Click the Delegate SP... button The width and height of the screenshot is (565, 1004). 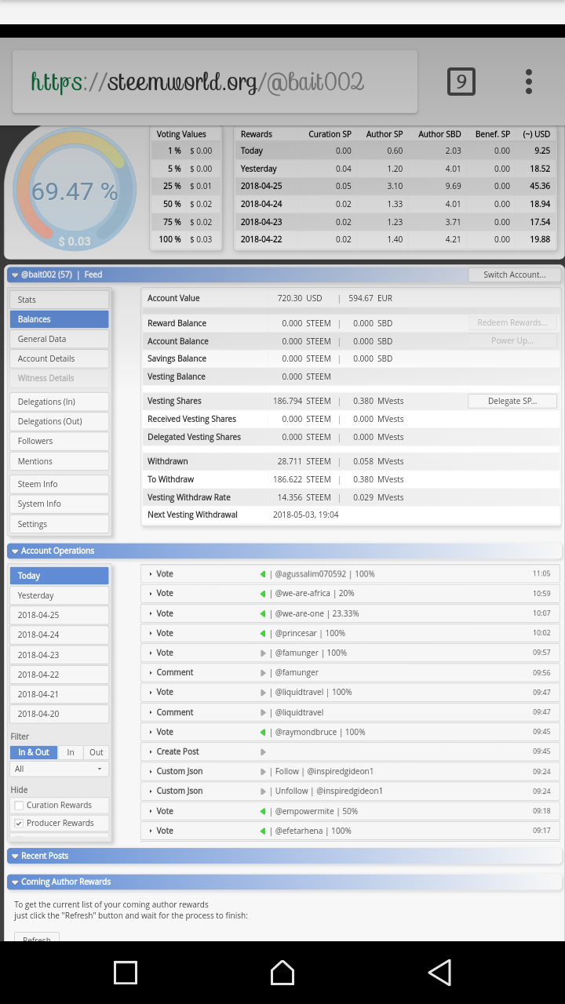point(512,401)
